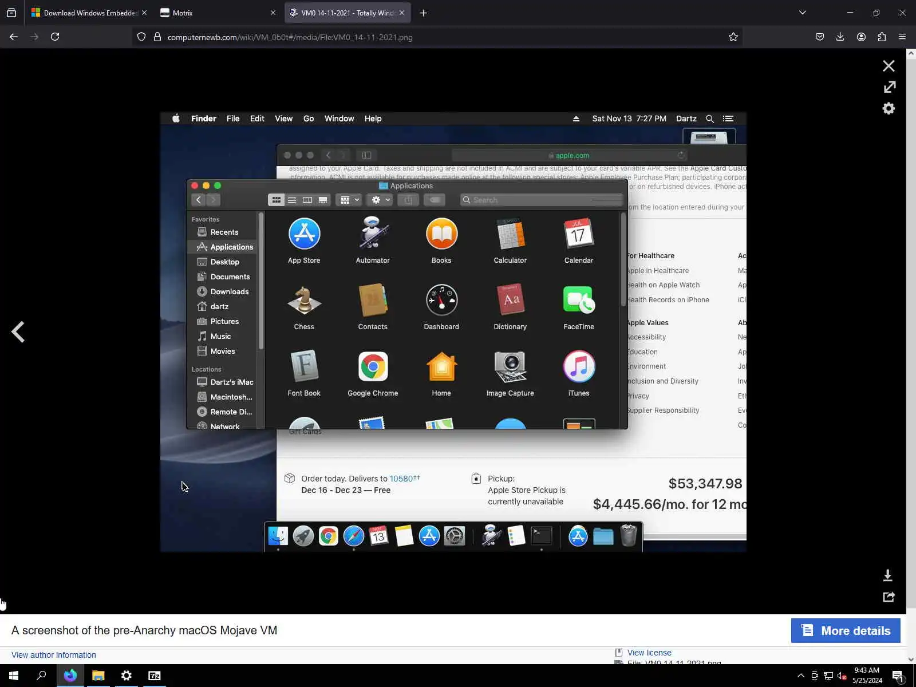Viewport: 916px width, 687px height.
Task: Click Applications in the Finder sidebar
Action: (223, 247)
